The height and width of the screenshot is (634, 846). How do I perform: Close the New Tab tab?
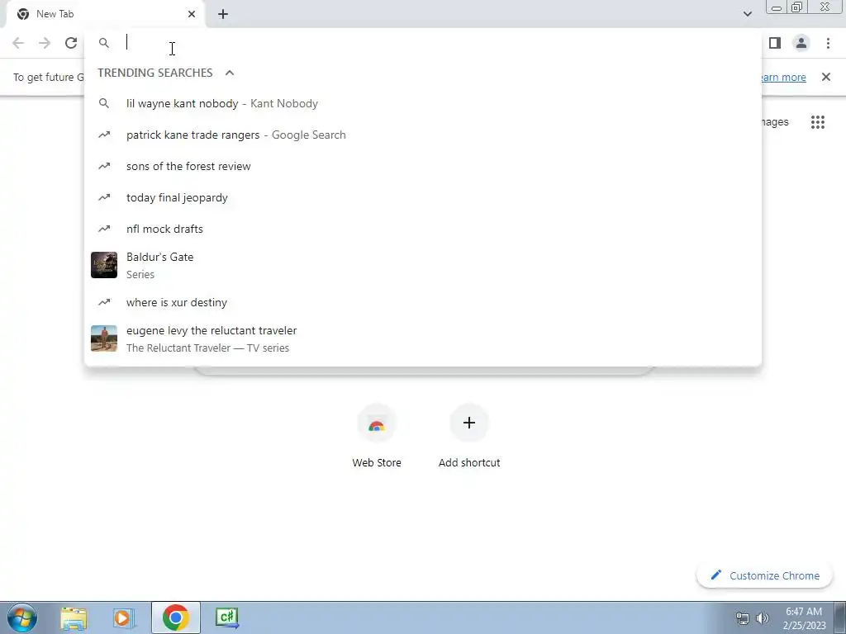pyautogui.click(x=192, y=14)
